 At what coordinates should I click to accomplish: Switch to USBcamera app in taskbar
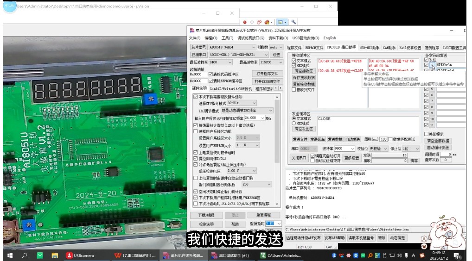click(x=80, y=255)
